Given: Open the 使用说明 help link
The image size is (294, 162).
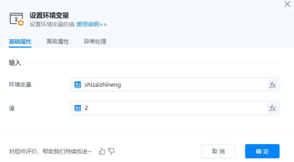Looking at the screenshot, I should point(91,24).
